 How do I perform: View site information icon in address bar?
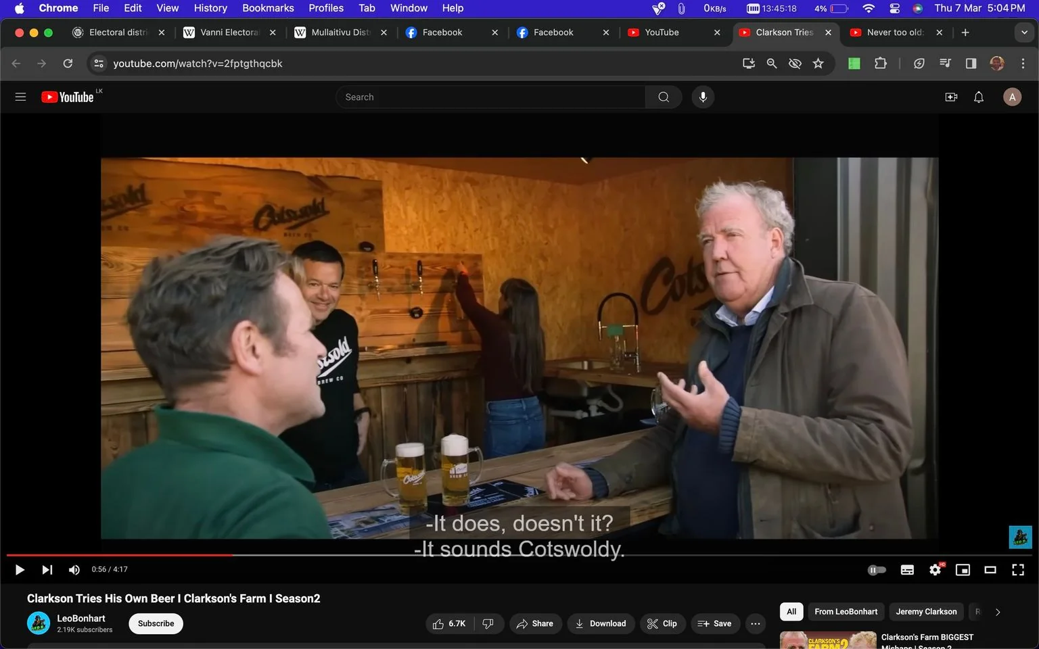[99, 63]
